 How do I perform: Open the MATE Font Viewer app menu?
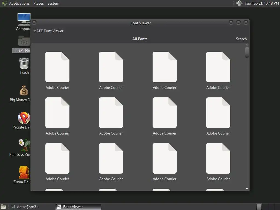click(x=48, y=31)
